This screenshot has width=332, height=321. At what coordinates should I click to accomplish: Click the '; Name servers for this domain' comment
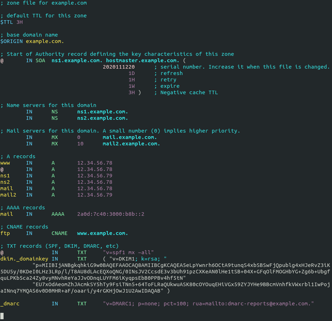click(x=48, y=105)
